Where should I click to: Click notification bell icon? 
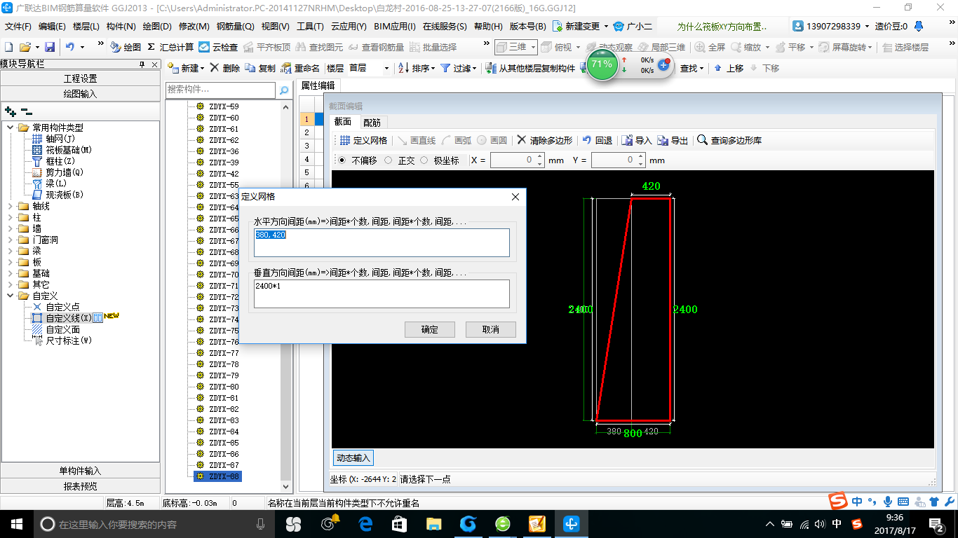point(919,26)
